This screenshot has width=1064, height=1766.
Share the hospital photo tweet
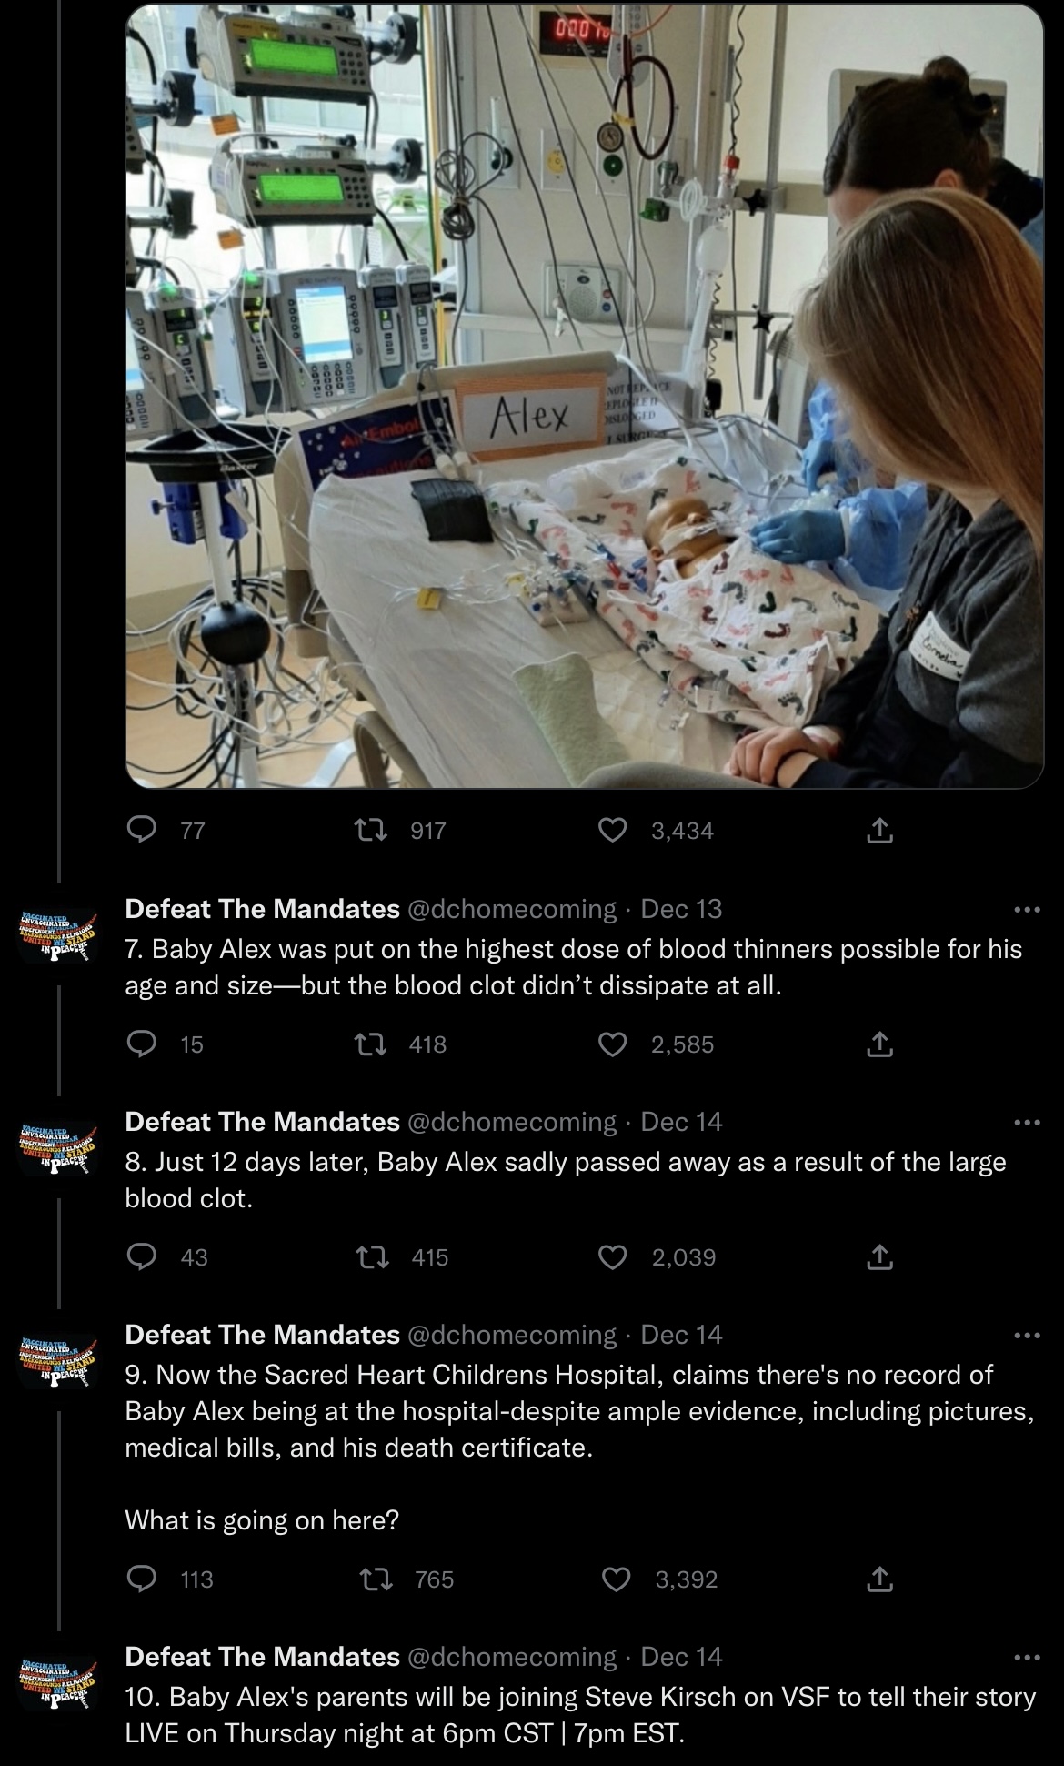pyautogui.click(x=879, y=830)
